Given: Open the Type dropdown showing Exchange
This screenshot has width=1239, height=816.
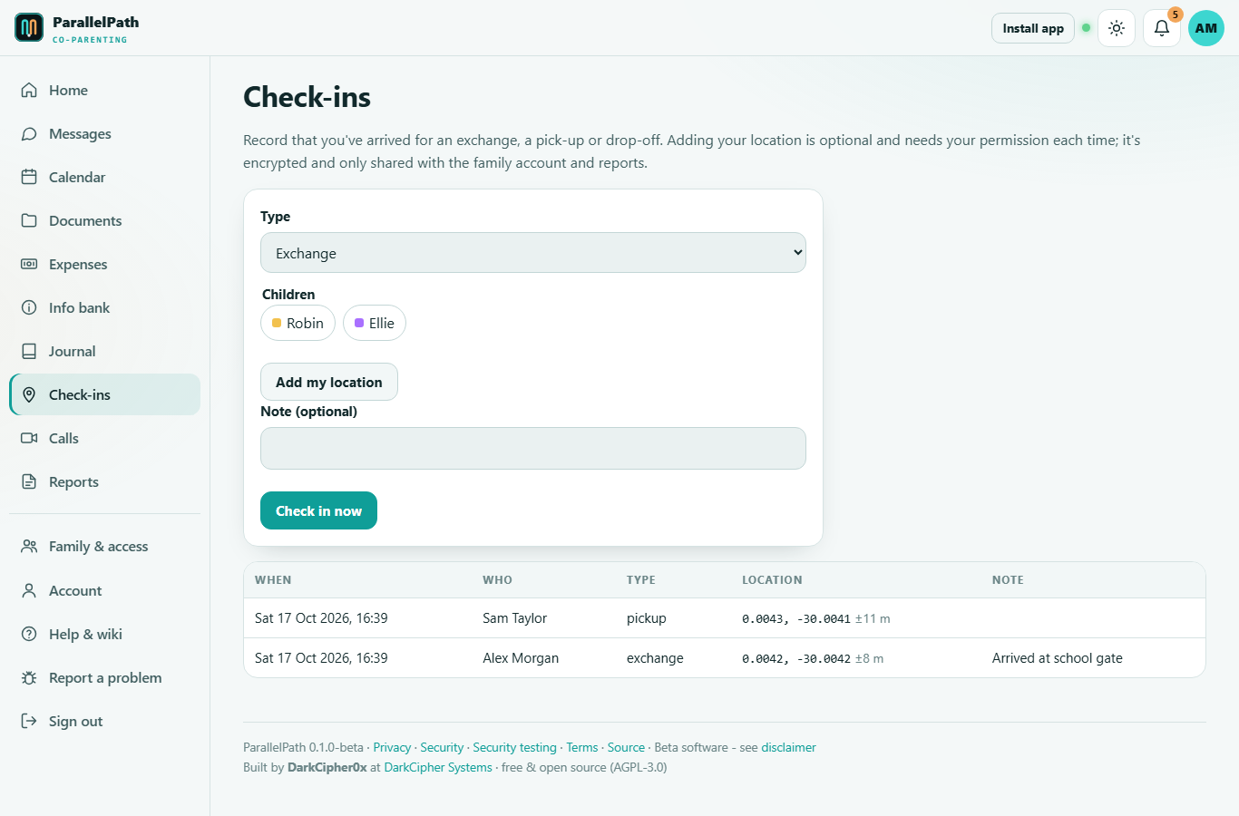Looking at the screenshot, I should pos(533,253).
